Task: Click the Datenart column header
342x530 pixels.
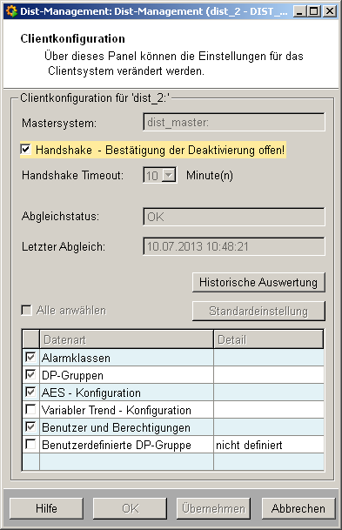Action: point(127,339)
